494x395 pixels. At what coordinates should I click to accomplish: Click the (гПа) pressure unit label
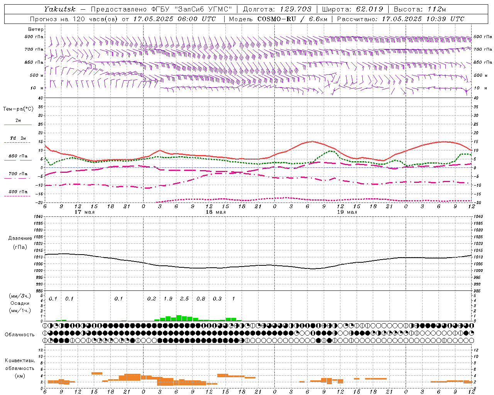[20, 247]
